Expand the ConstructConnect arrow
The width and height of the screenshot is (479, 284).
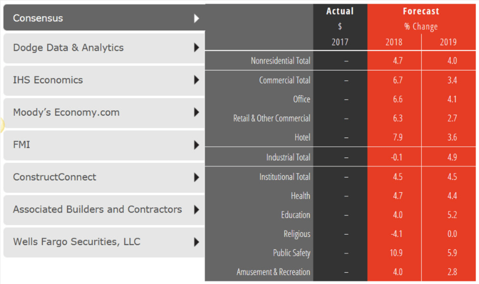(x=196, y=177)
